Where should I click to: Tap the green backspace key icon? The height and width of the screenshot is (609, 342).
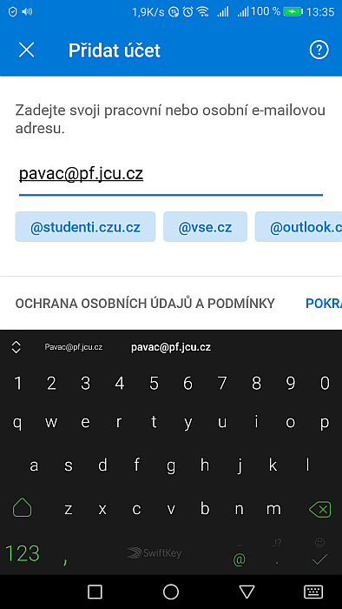click(x=320, y=509)
